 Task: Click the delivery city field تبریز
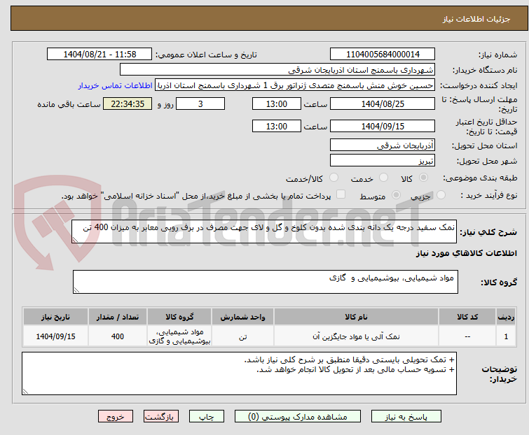click(383, 160)
